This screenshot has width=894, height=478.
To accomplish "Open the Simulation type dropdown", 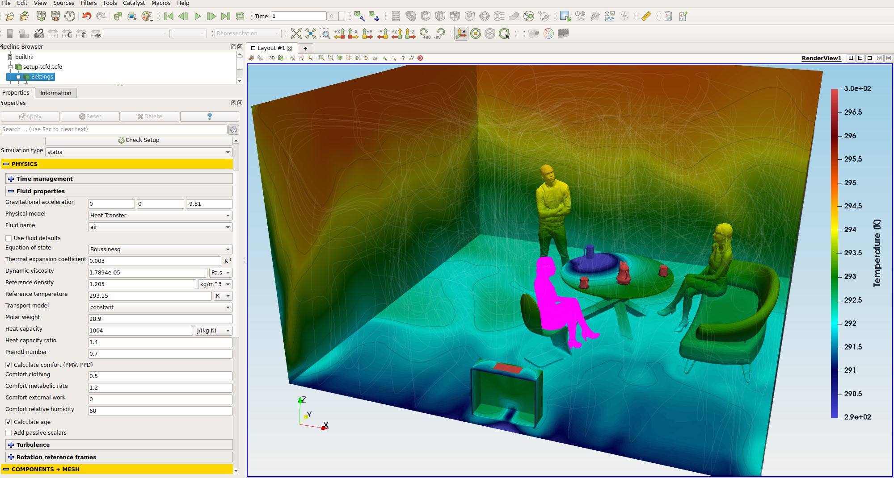I will pyautogui.click(x=139, y=152).
